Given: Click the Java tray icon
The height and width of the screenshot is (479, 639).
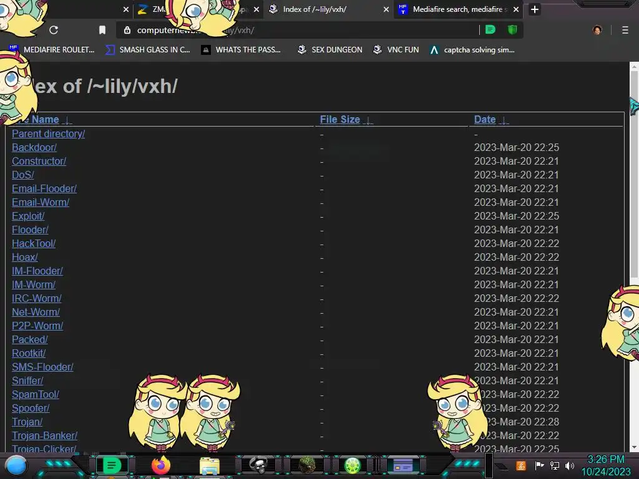Looking at the screenshot, I should pyautogui.click(x=521, y=465).
